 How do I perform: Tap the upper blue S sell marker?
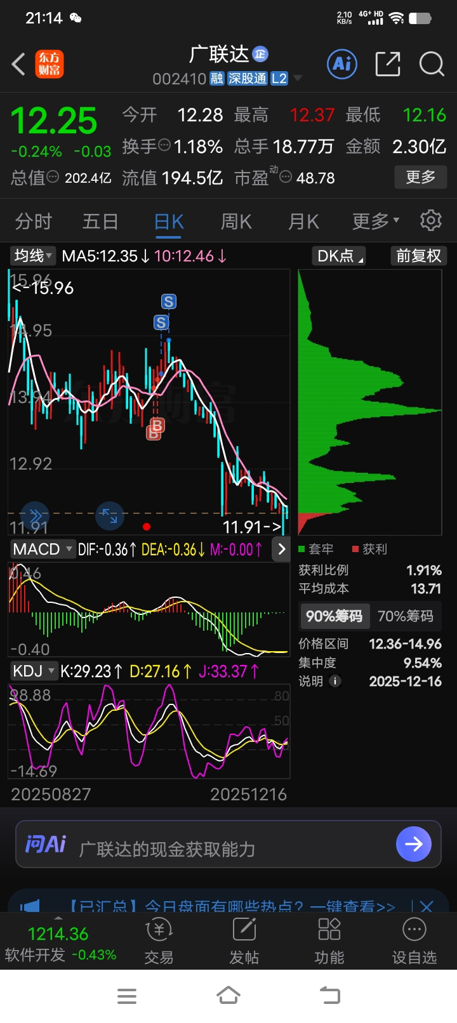point(168,301)
